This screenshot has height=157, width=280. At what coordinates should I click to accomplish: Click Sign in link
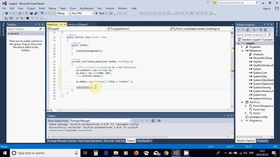[266, 9]
